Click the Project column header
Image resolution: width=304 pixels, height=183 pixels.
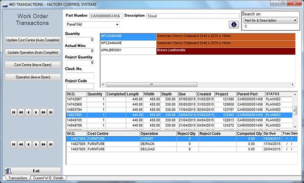point(225,94)
